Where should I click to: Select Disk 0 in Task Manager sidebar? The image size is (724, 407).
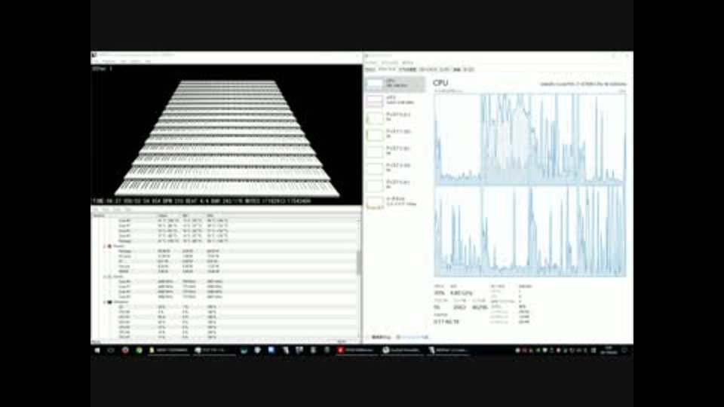pyautogui.click(x=394, y=118)
